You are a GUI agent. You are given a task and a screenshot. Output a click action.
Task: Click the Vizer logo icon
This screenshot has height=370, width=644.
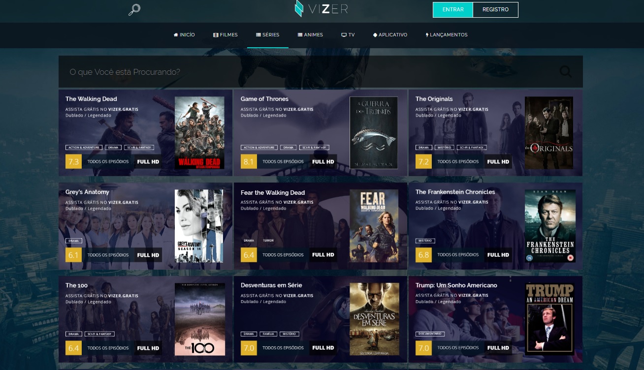[x=299, y=8]
